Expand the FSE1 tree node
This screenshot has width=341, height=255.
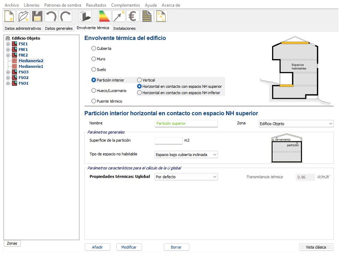8,44
